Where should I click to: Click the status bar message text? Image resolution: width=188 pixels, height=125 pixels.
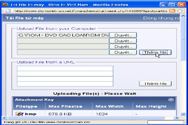pyautogui.click(x=47, y=122)
